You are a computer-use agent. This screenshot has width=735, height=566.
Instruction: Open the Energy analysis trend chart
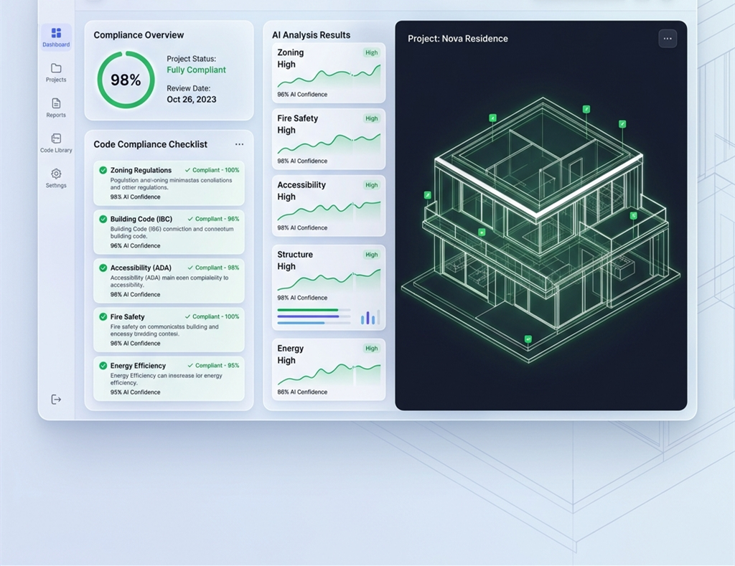[x=329, y=374]
